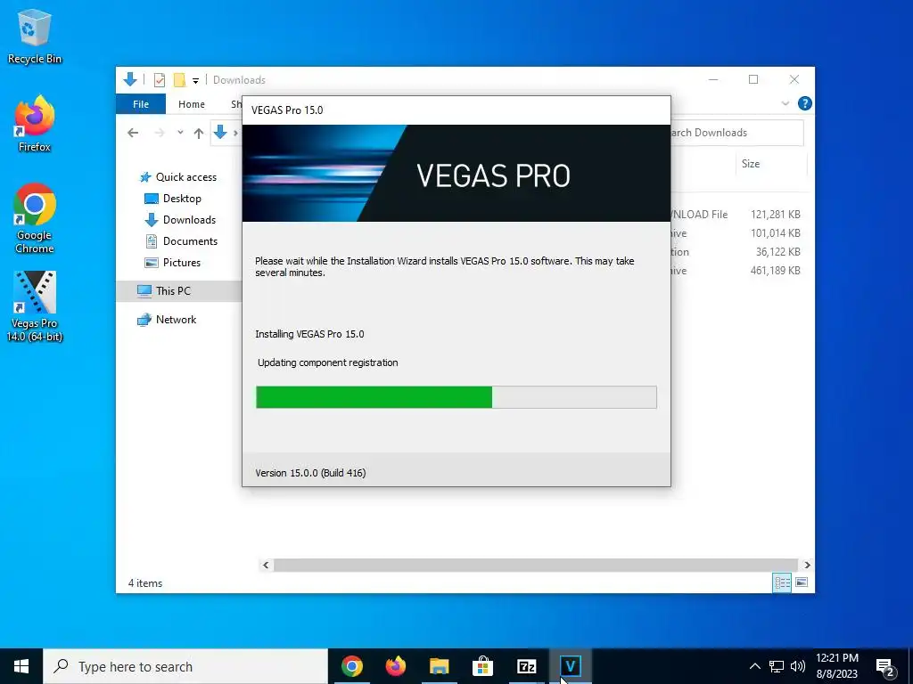
Task: Expand the Explorer ribbon chevron
Action: coord(785,103)
